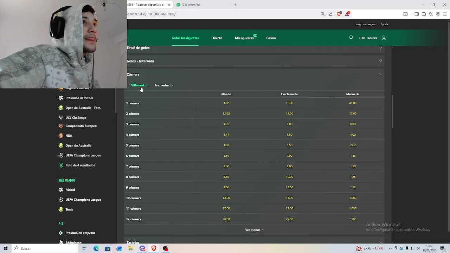The height and width of the screenshot is (253, 450).
Task: Launch Microsoft Edge from the taskbar
Action: (96, 248)
